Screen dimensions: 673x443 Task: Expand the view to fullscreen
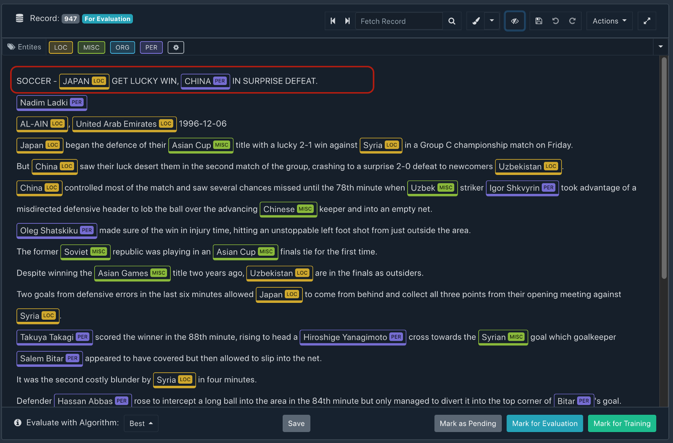647,21
